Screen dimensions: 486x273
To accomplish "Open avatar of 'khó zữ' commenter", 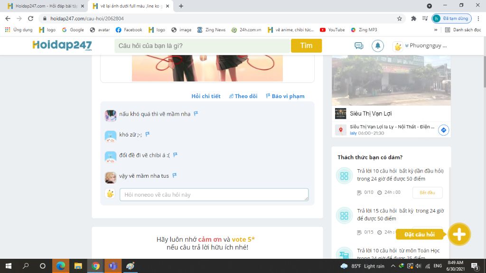I will pyautogui.click(x=110, y=136).
